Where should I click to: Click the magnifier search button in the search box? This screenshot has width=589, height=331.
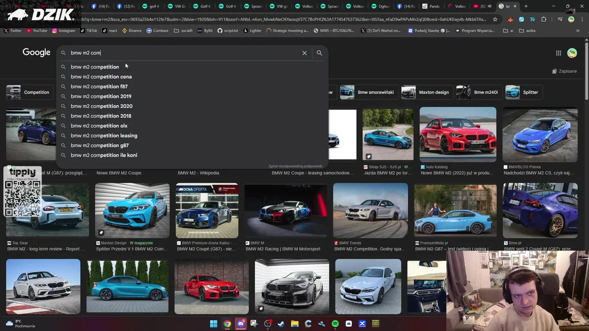319,53
